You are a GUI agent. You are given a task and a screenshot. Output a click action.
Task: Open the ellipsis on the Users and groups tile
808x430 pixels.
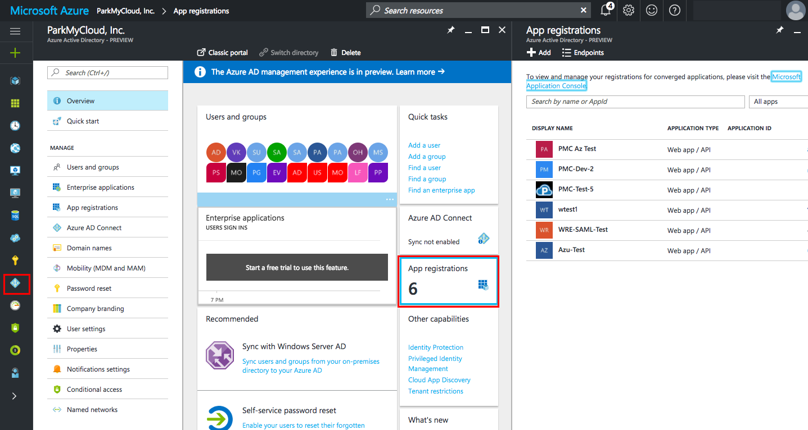[x=390, y=200]
